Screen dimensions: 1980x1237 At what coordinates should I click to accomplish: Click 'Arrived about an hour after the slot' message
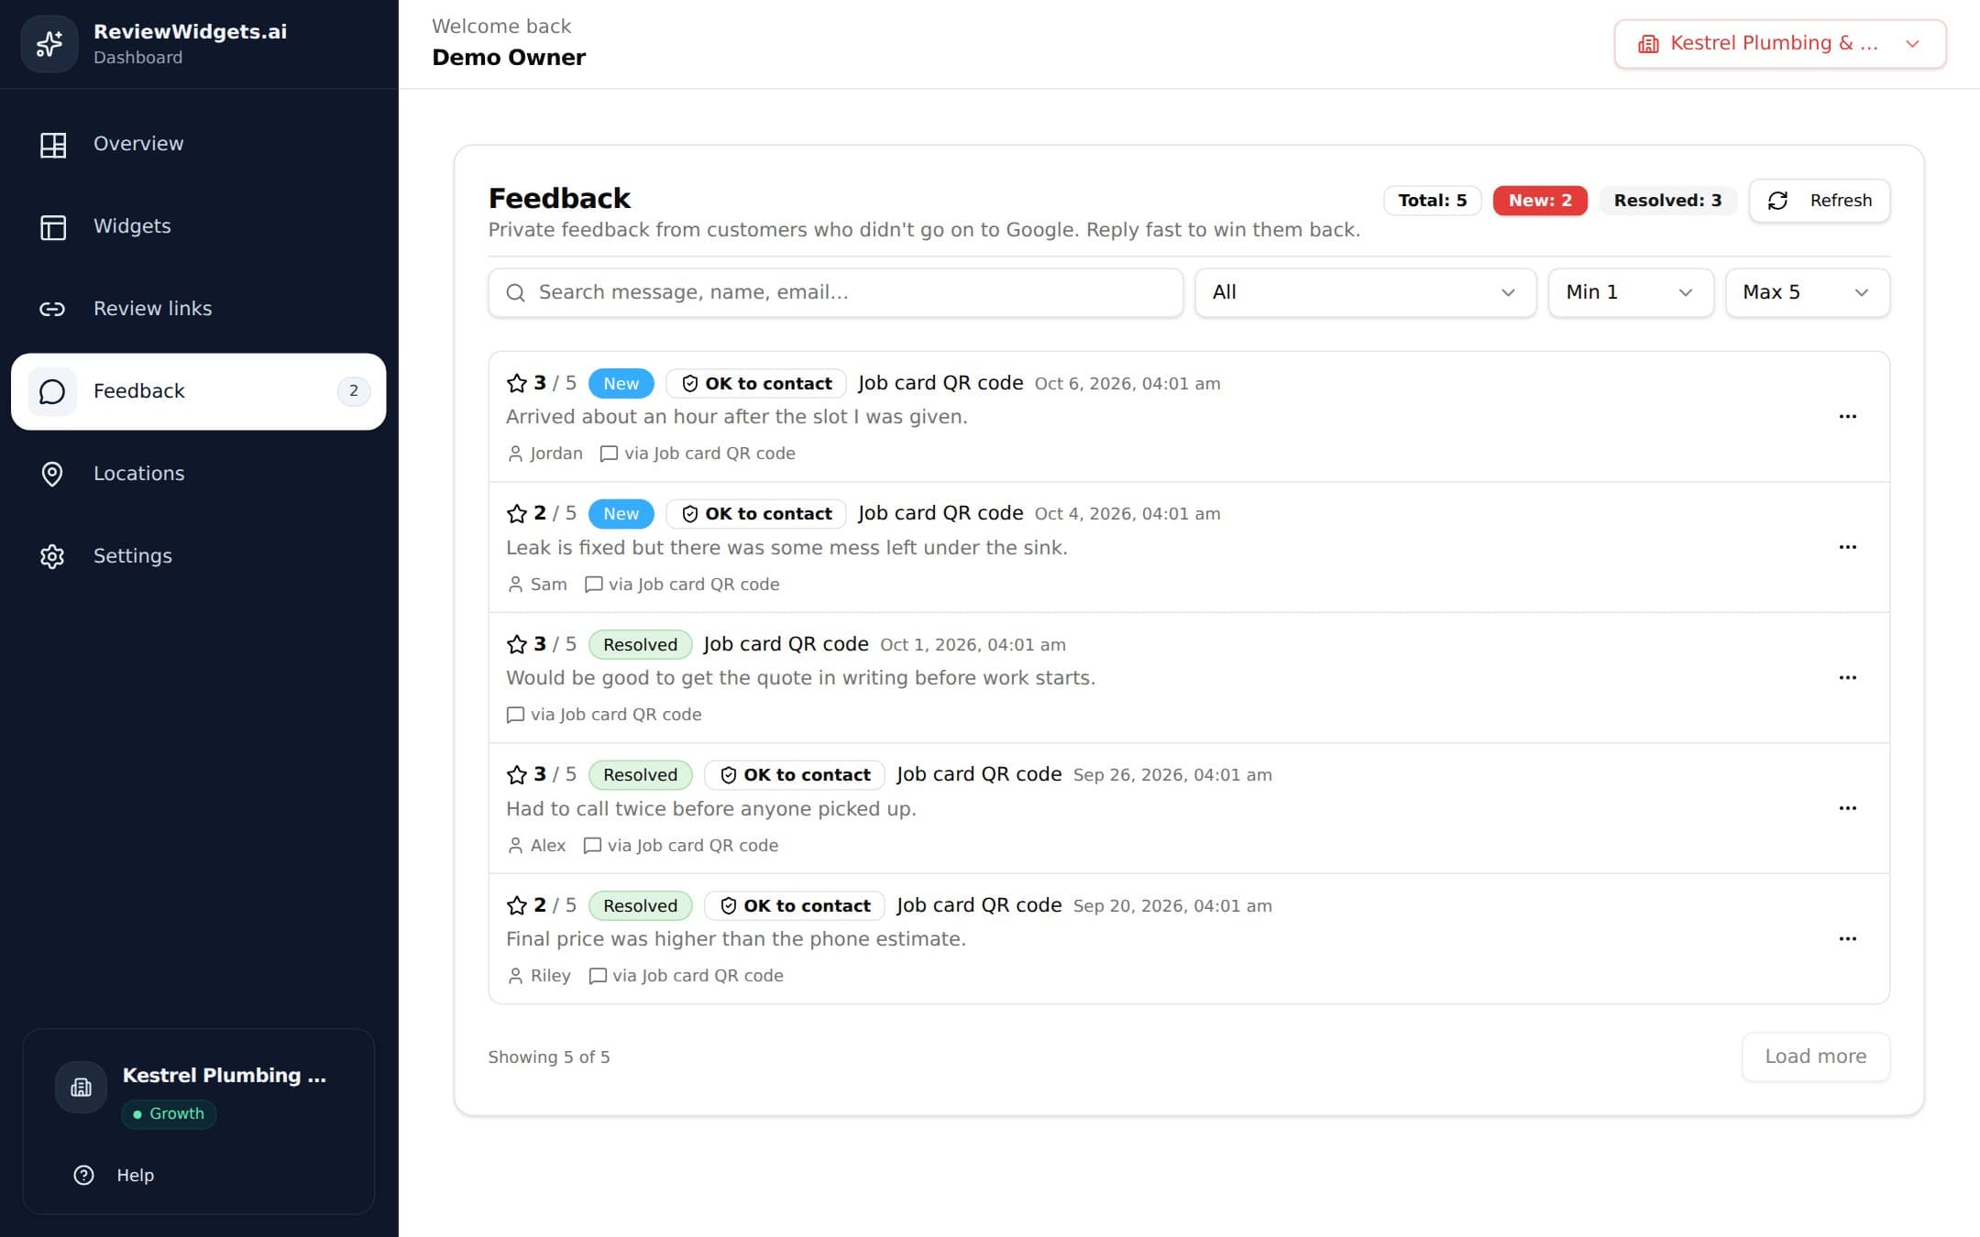[x=736, y=417]
